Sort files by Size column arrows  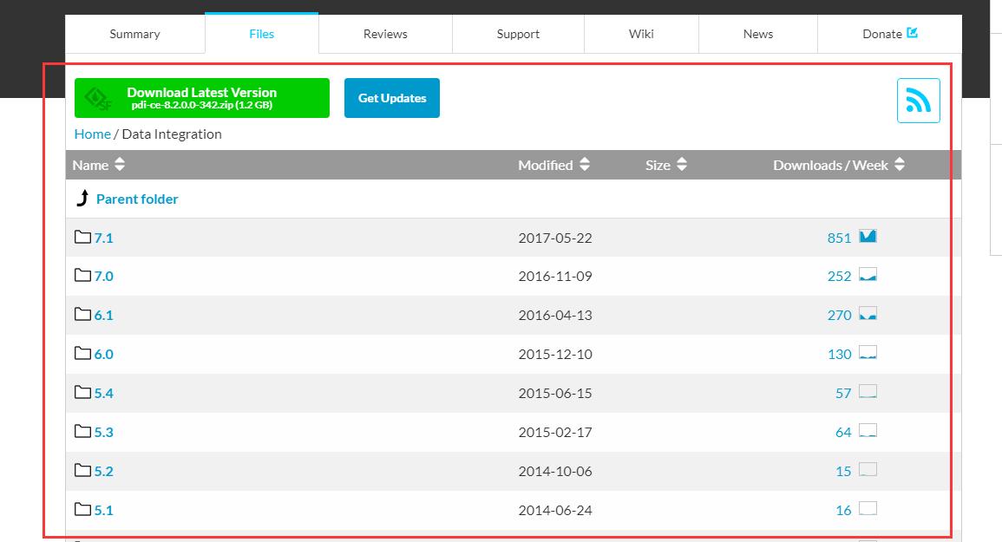click(682, 165)
